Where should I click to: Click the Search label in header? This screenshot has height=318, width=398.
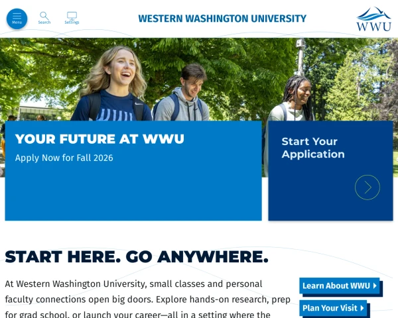point(44,23)
